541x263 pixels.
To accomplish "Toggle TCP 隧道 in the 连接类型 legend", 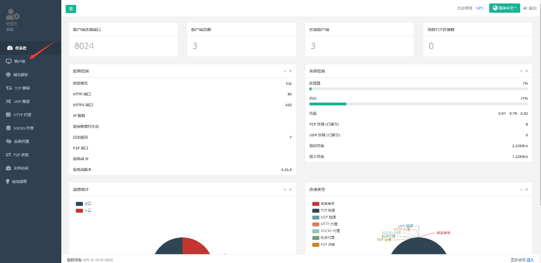I will point(323,210).
